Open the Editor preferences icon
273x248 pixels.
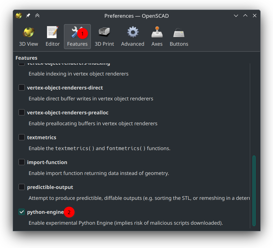tap(53, 33)
